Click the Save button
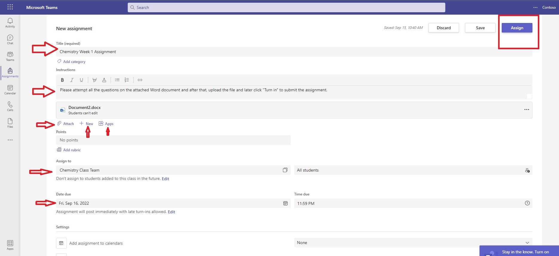This screenshot has height=256, width=559. click(x=480, y=28)
